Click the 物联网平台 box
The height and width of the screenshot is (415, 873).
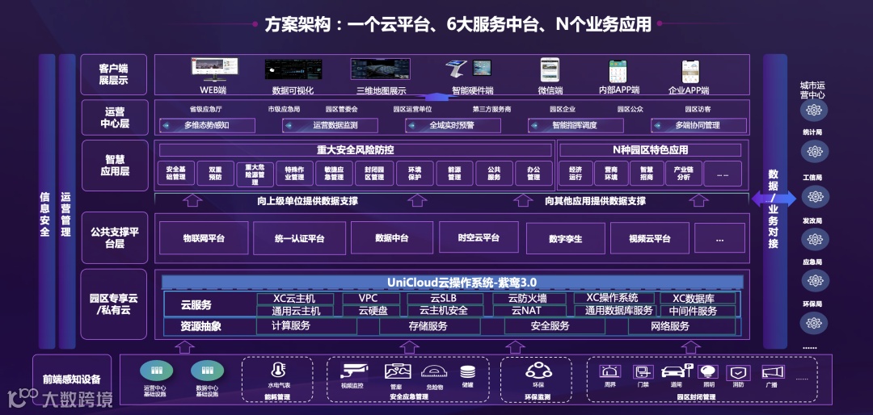(203, 238)
